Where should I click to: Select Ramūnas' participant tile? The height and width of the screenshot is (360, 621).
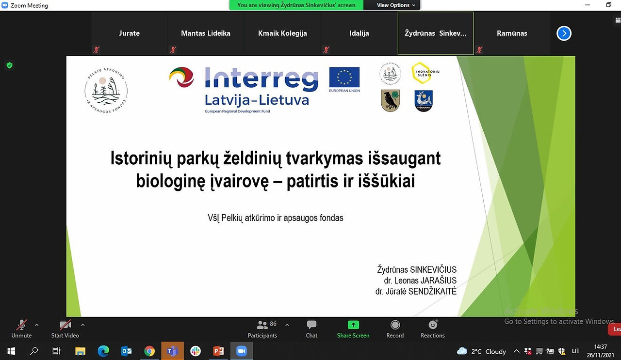click(512, 33)
